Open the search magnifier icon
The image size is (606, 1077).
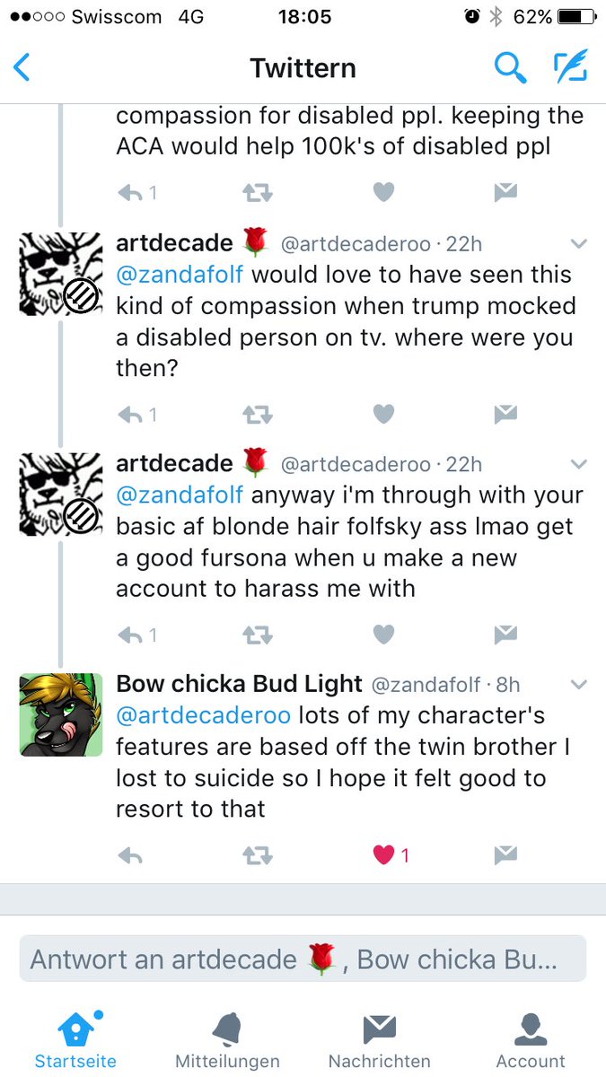click(x=510, y=67)
